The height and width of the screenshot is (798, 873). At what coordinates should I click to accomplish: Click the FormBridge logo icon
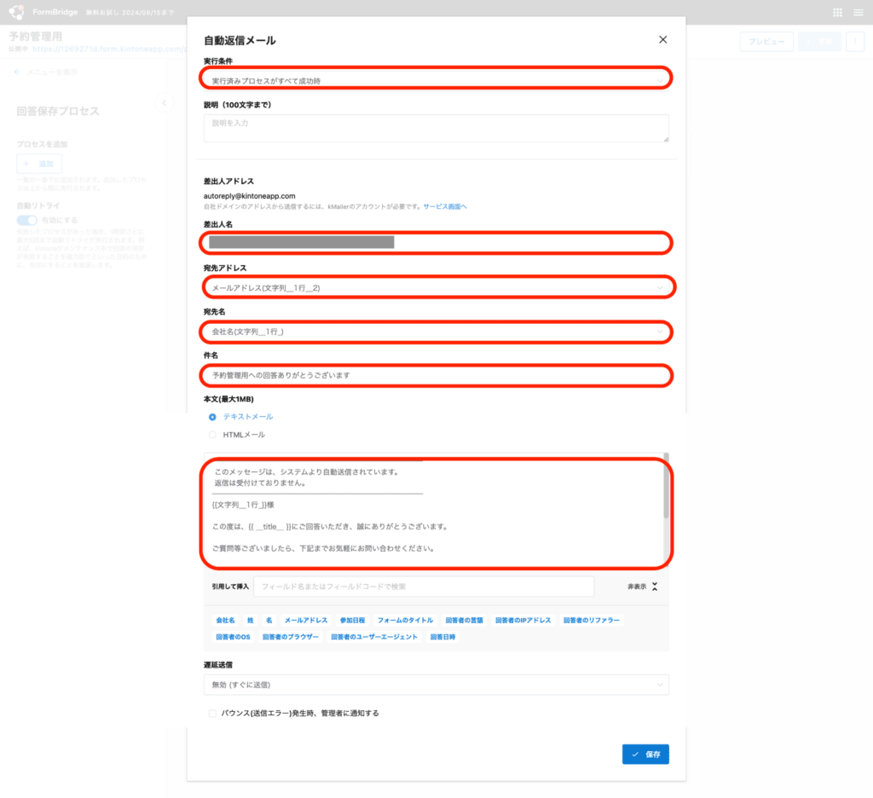tap(16, 12)
